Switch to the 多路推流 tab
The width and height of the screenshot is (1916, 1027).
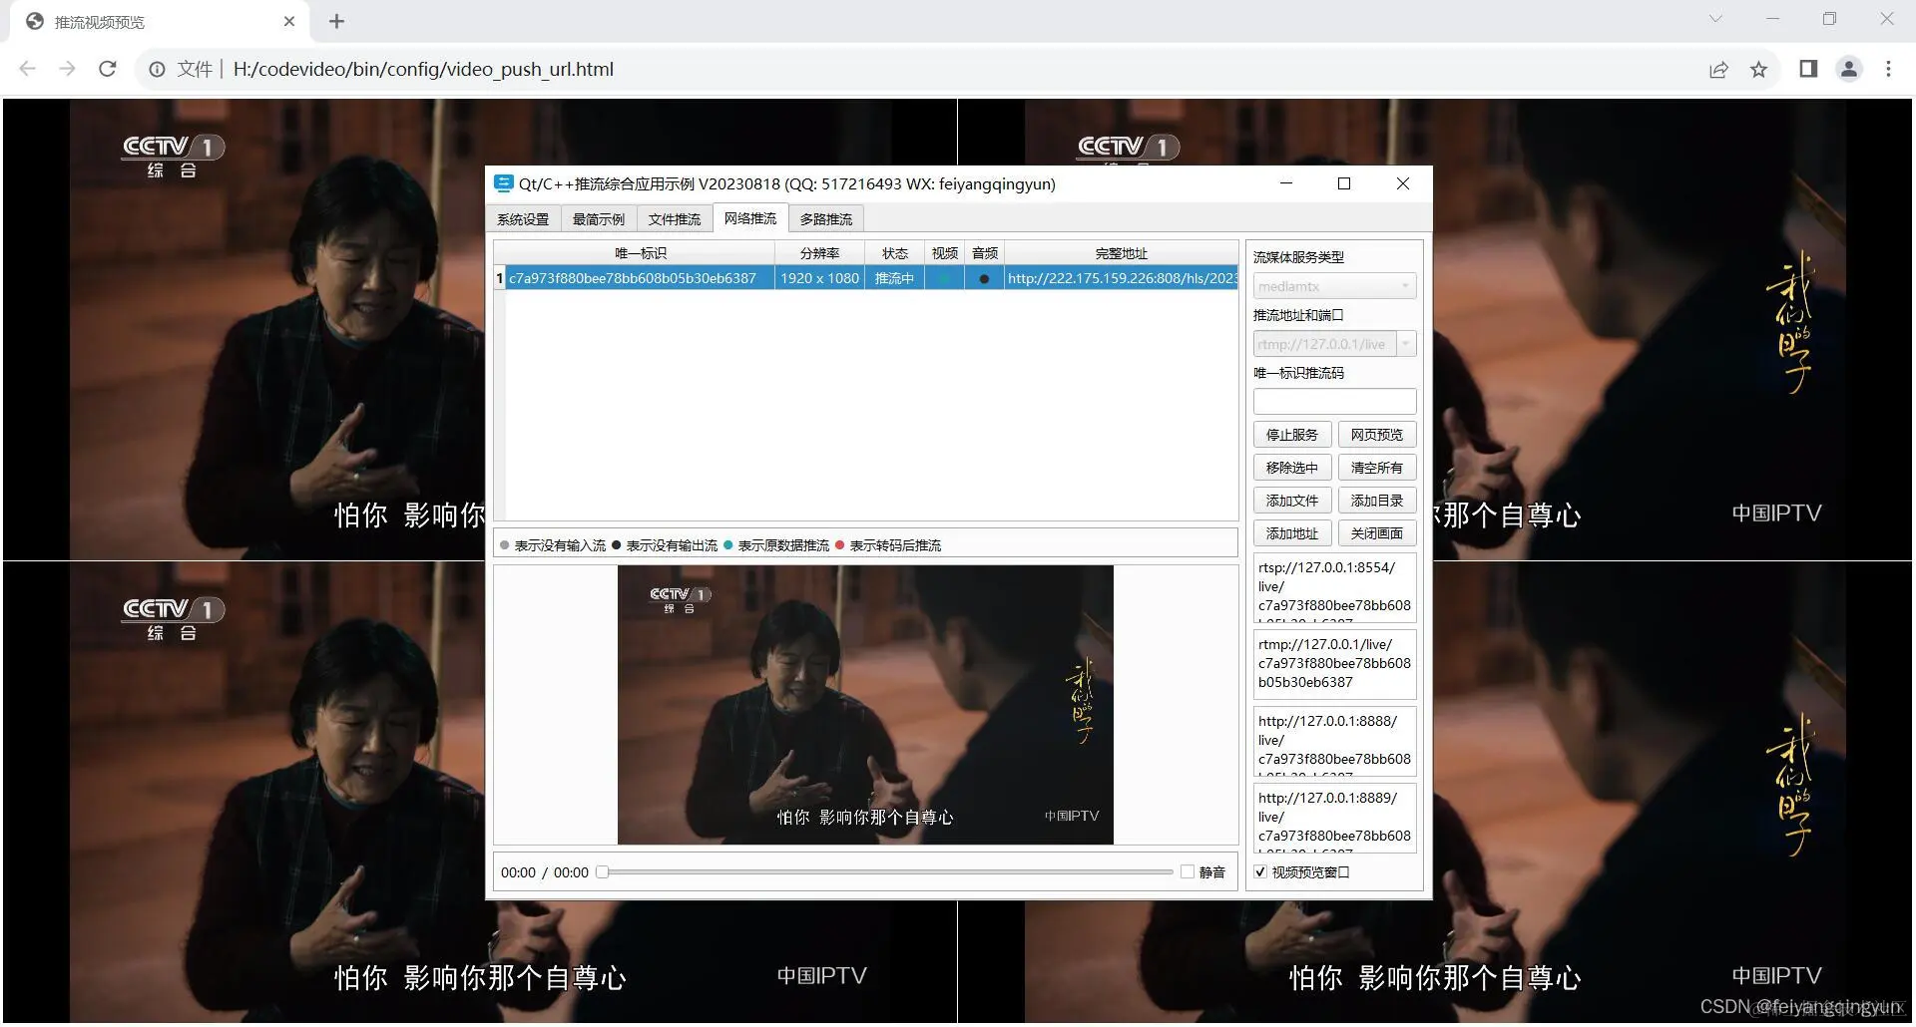point(826,218)
